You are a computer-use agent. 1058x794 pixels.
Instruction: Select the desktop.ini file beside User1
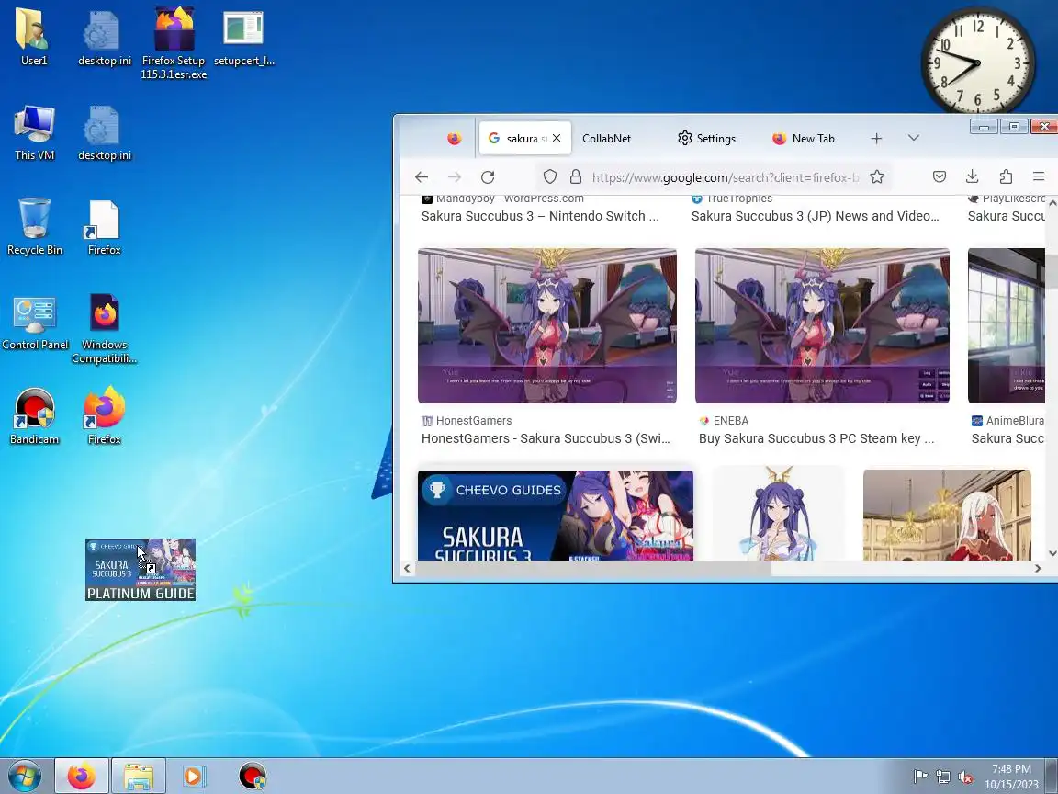(x=104, y=37)
